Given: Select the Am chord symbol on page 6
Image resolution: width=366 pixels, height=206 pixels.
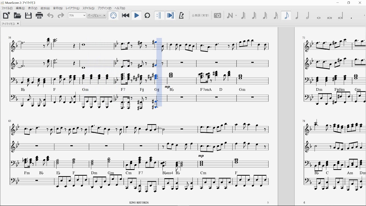Looking at the screenshot, I should [x=350, y=173].
